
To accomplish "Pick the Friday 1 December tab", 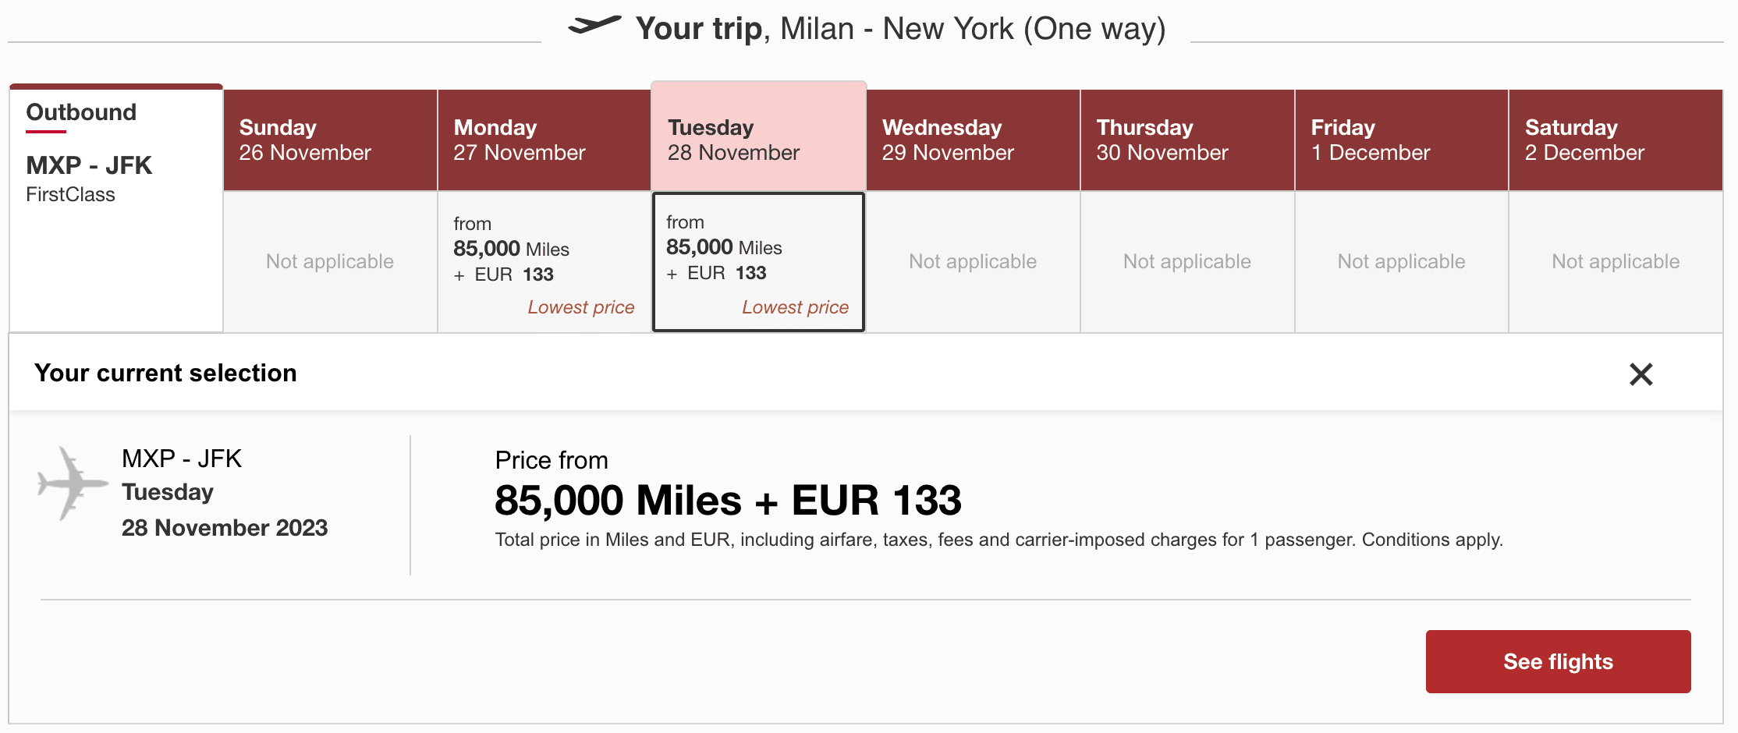I will [1401, 140].
